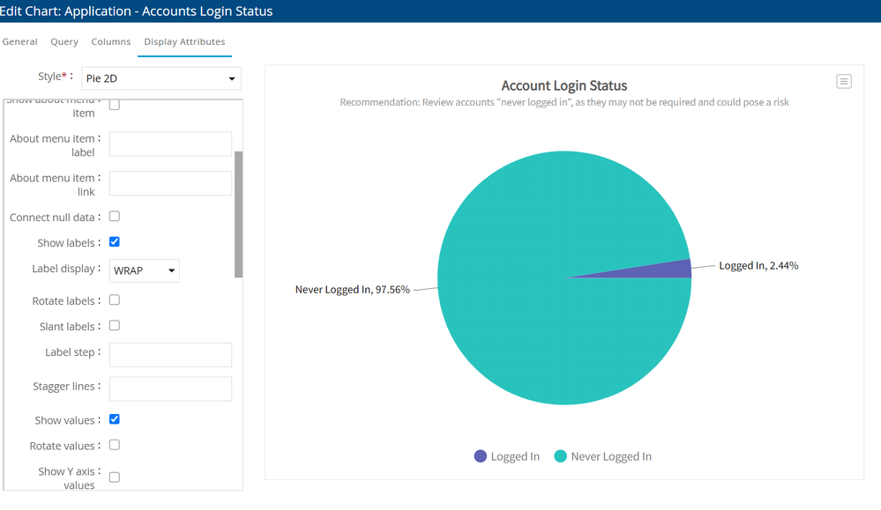Open the chart hamburger menu icon
This screenshot has height=510, width=881.
point(843,82)
